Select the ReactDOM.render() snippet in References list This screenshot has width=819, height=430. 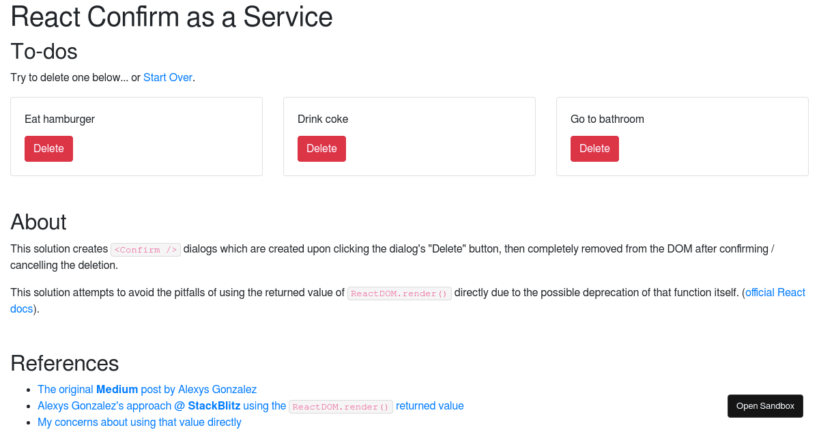tap(341, 406)
